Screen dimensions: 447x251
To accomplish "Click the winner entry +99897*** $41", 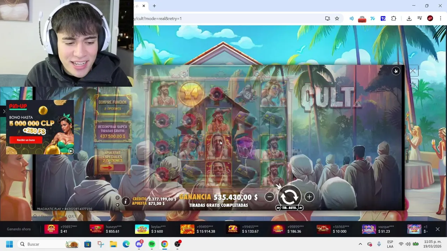I will click(60, 229).
